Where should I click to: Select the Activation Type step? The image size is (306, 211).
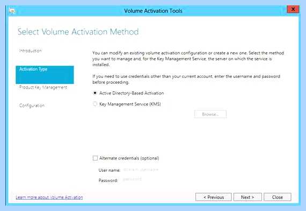point(45,75)
